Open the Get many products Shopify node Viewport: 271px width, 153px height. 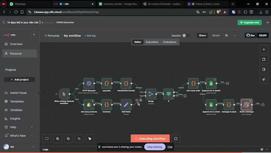[89, 105]
